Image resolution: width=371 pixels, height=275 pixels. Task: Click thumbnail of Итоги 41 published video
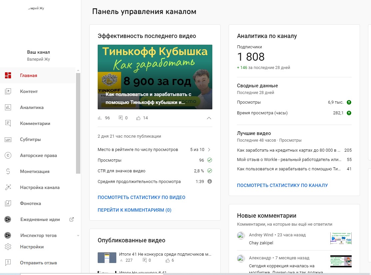pyautogui.click(x=107, y=258)
